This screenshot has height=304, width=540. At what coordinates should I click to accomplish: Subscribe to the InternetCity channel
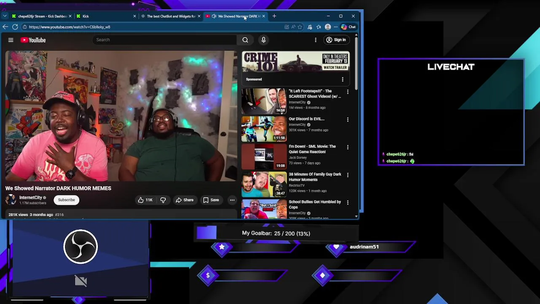(x=66, y=200)
